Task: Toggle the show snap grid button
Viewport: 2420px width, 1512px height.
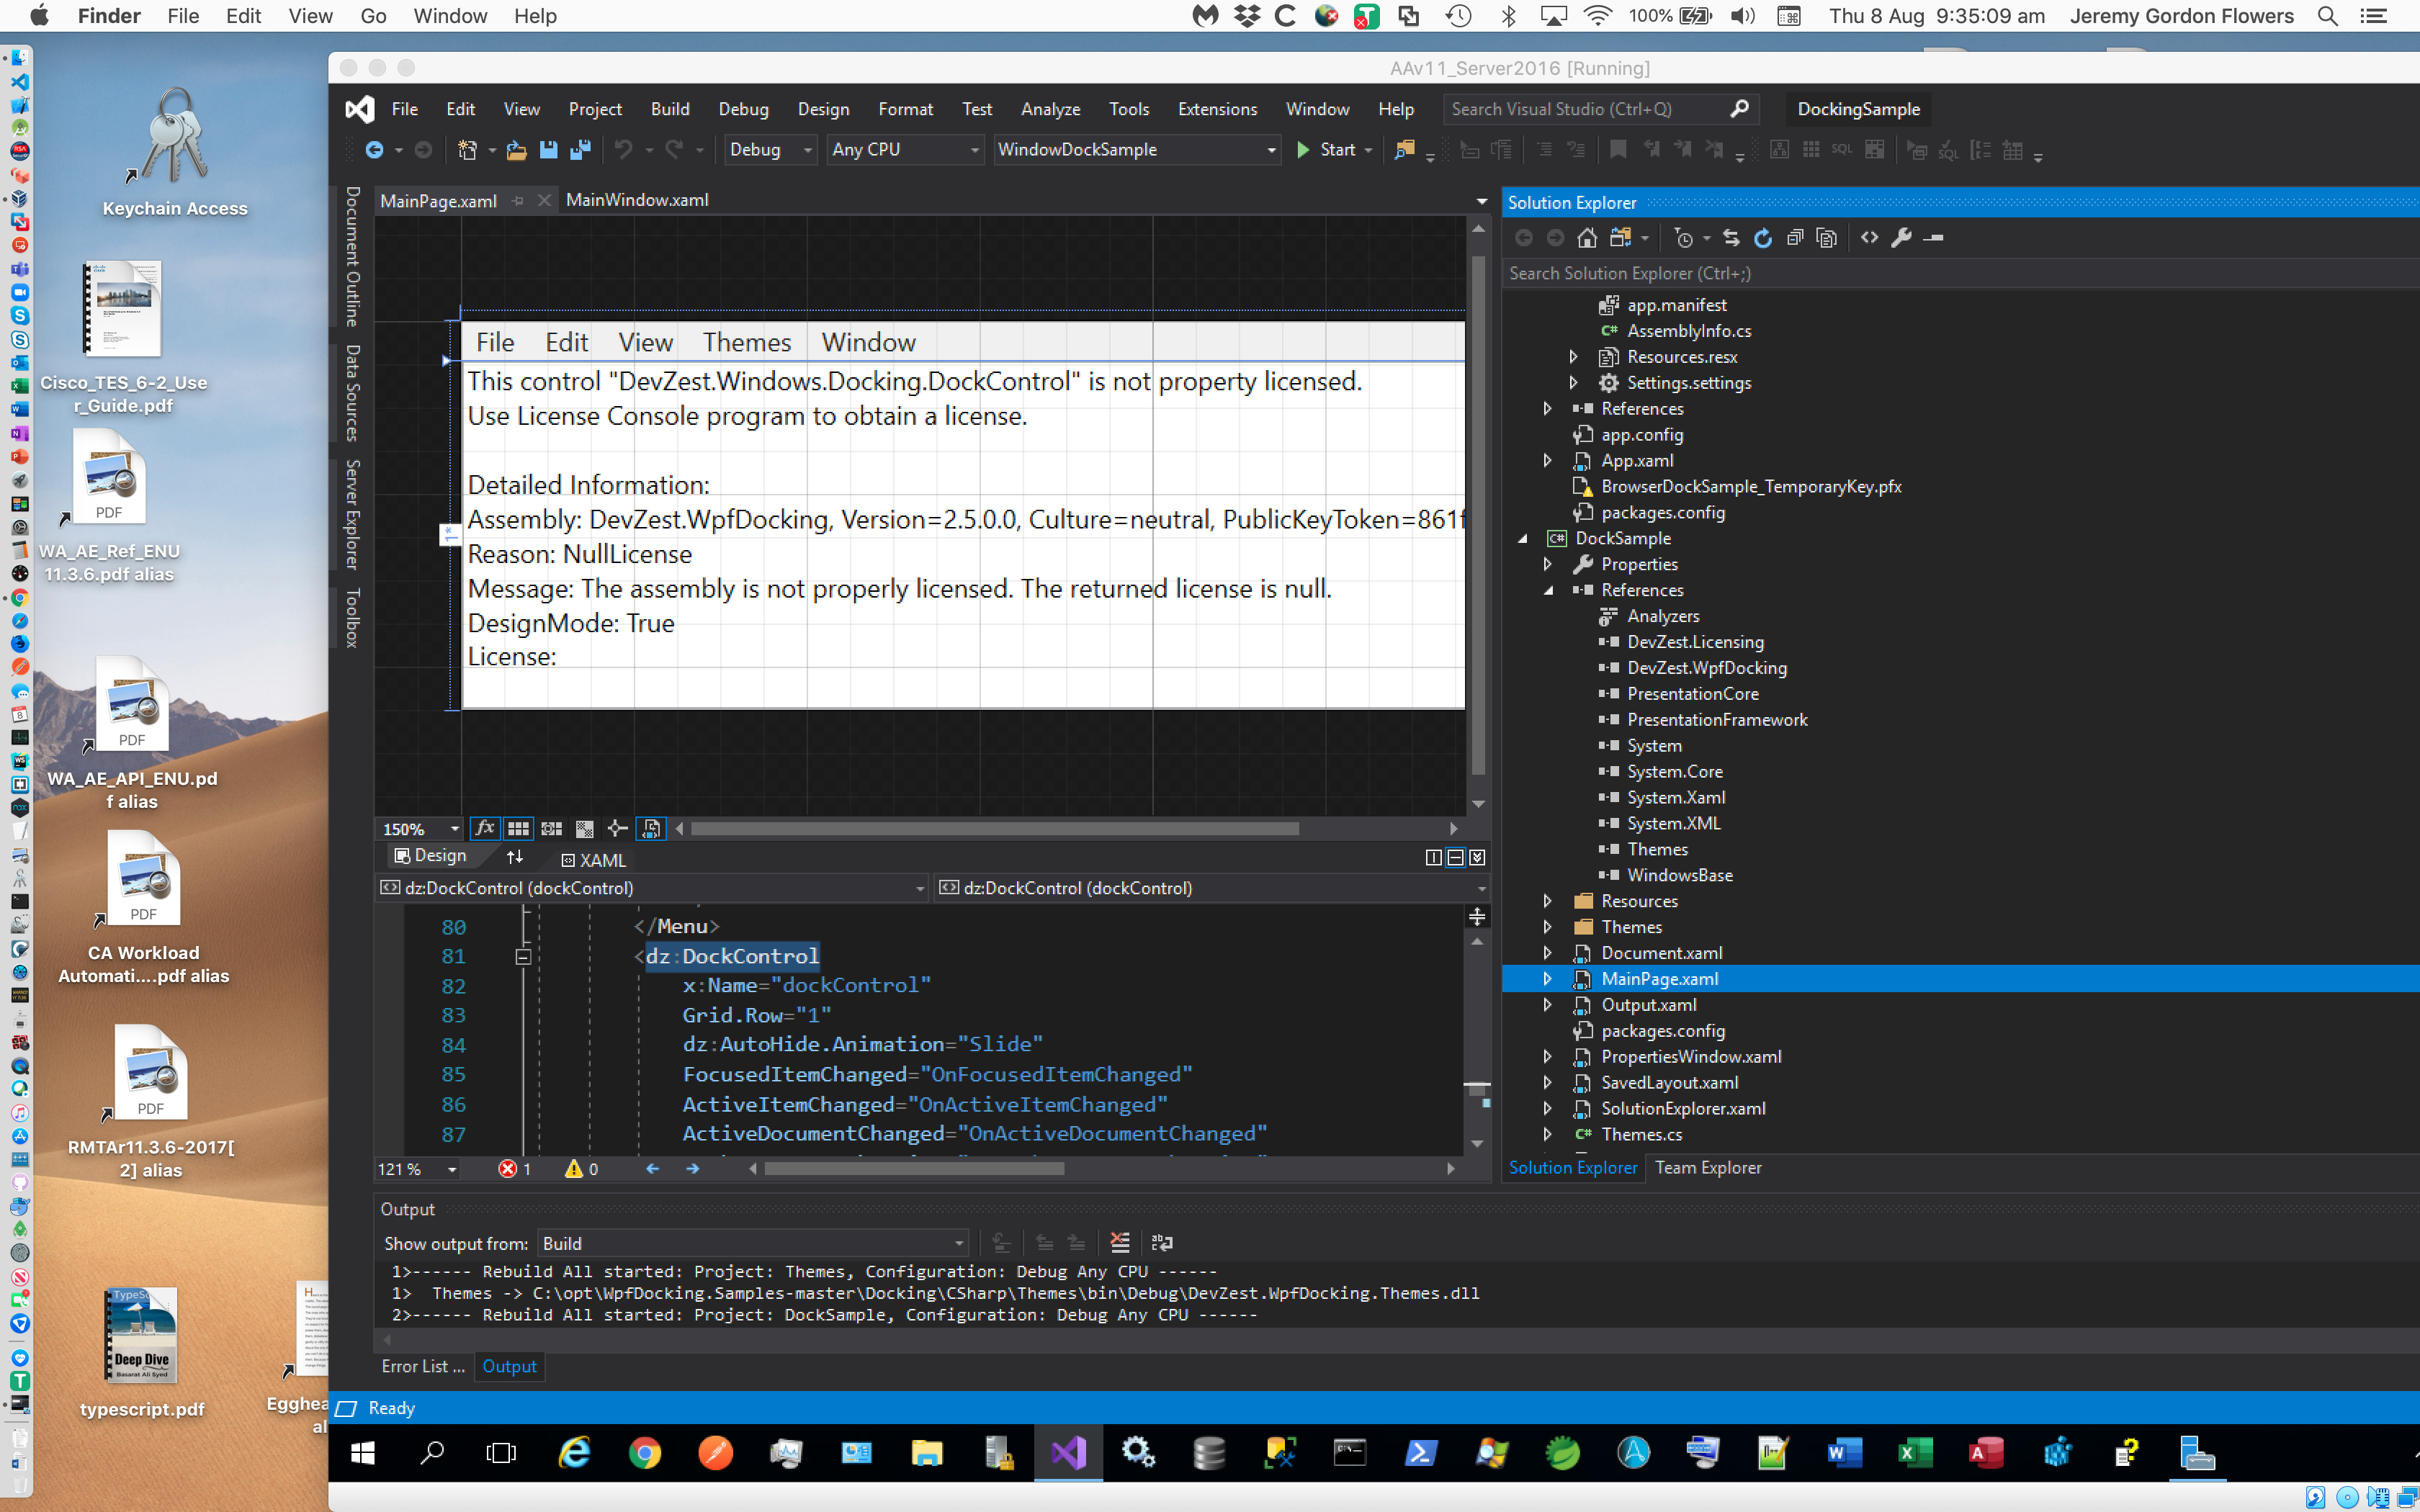Action: coord(518,829)
